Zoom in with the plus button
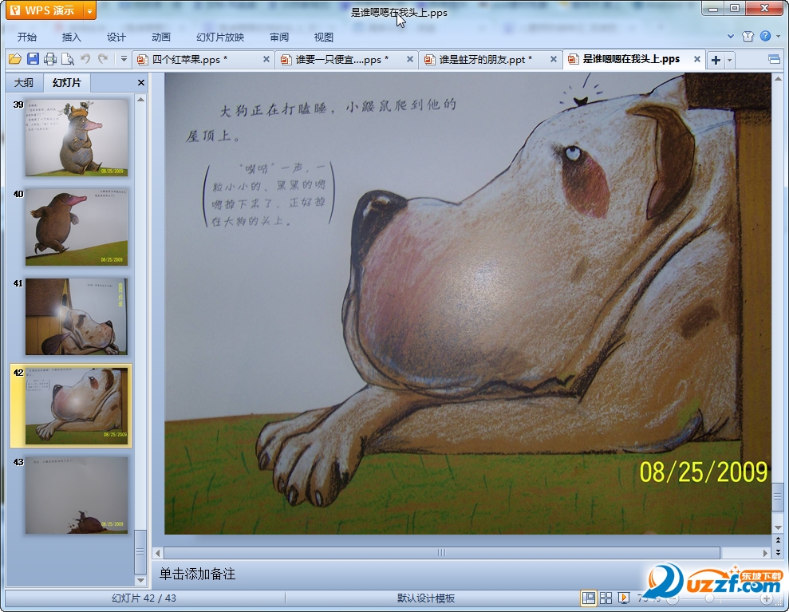This screenshot has width=789, height=612. (766, 598)
